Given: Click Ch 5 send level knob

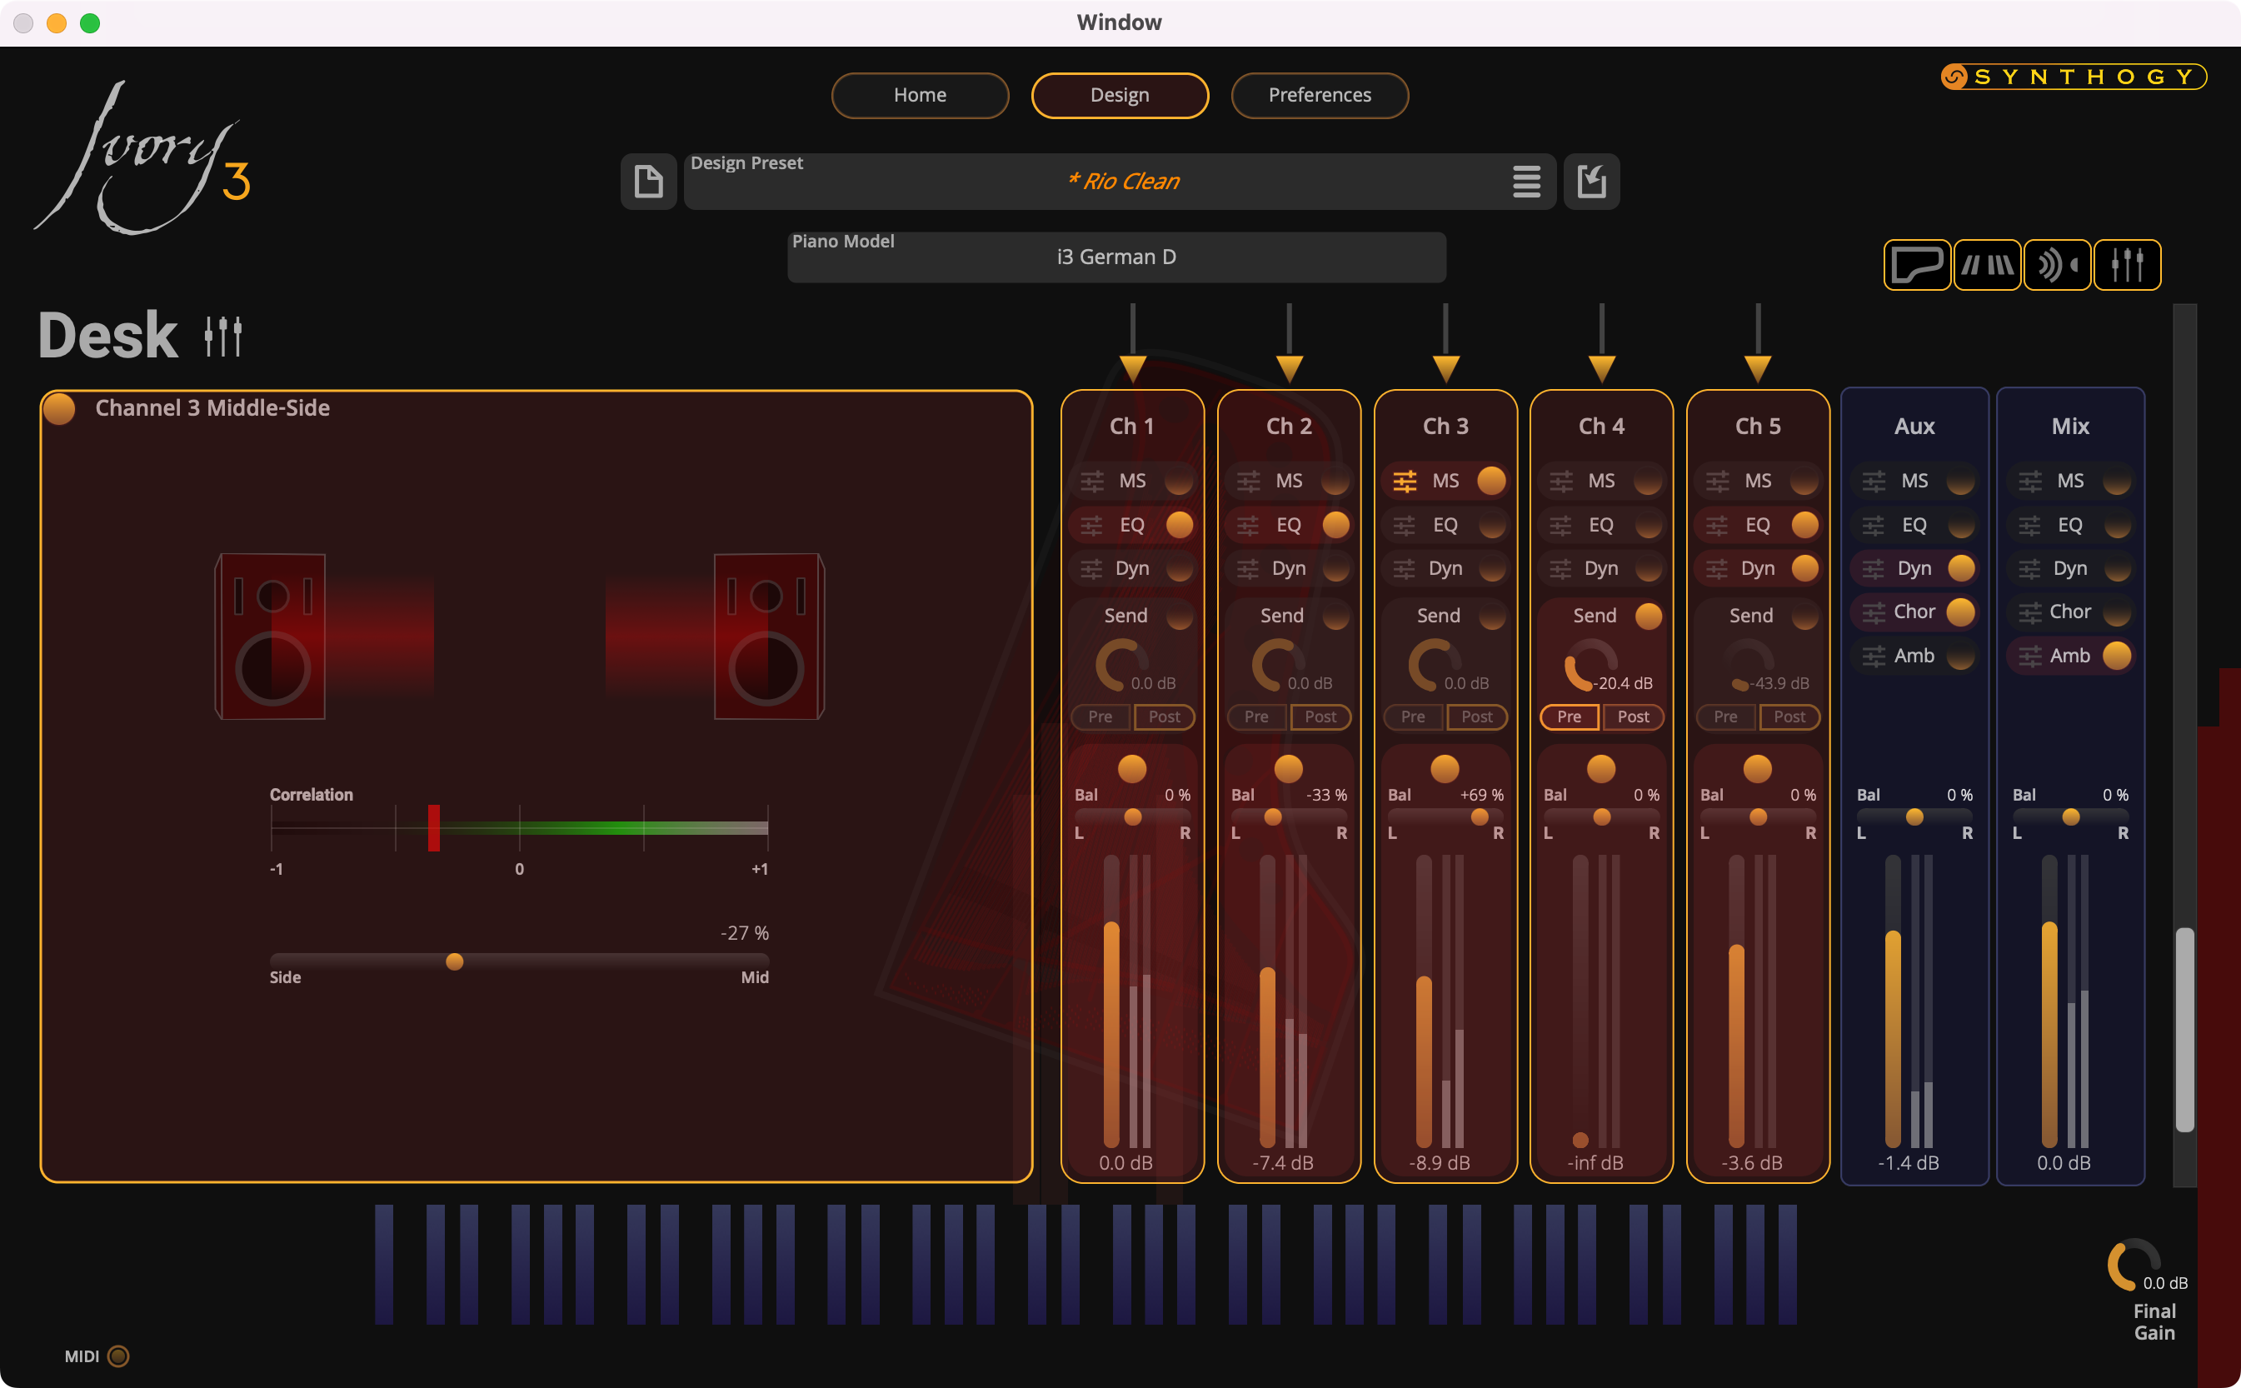Looking at the screenshot, I should [1747, 666].
